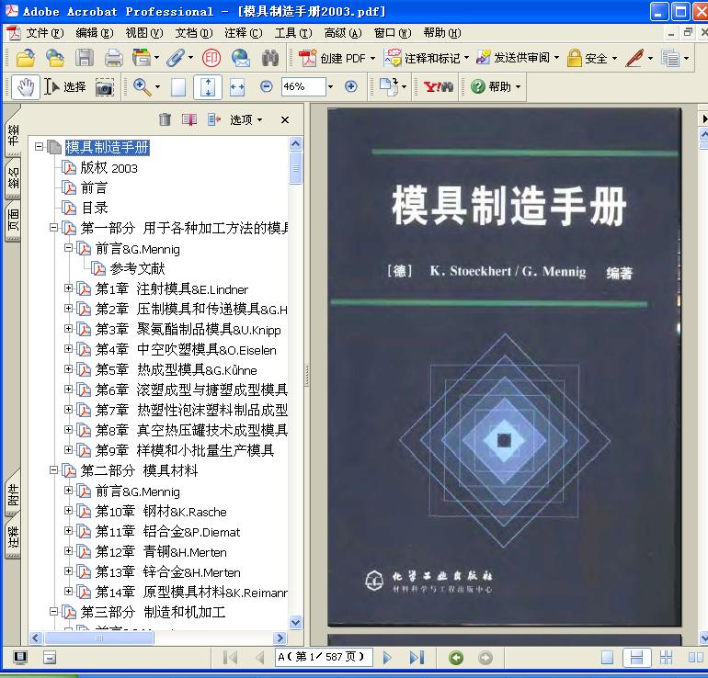Collapse the 第二部分 模具材料 node

click(53, 470)
